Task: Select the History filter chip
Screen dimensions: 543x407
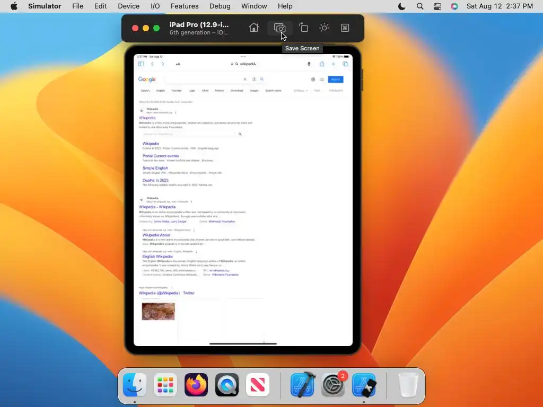Action: (219, 91)
